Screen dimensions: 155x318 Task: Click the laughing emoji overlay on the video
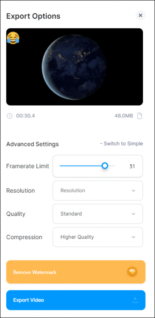tap(13, 38)
